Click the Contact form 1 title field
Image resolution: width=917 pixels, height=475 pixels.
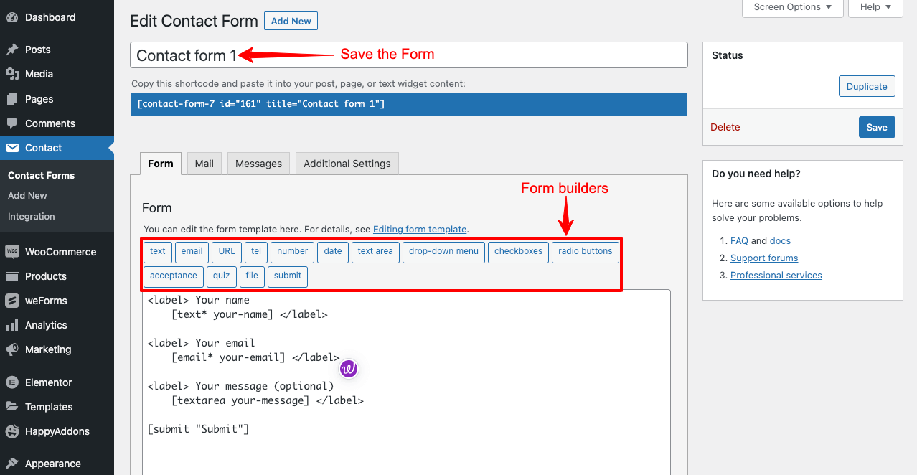408,55
